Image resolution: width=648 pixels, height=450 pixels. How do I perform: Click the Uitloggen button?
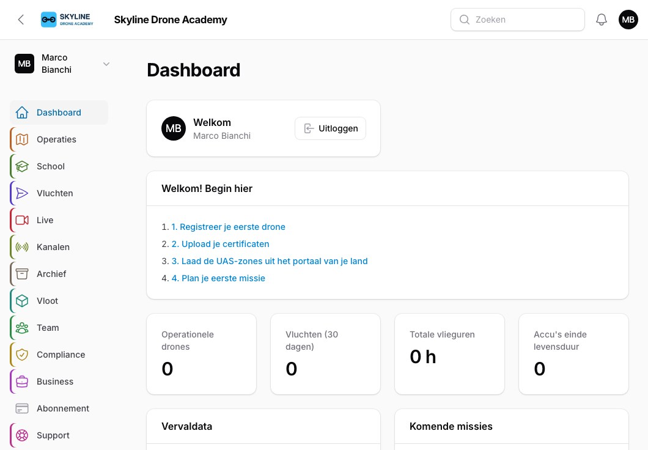click(330, 128)
